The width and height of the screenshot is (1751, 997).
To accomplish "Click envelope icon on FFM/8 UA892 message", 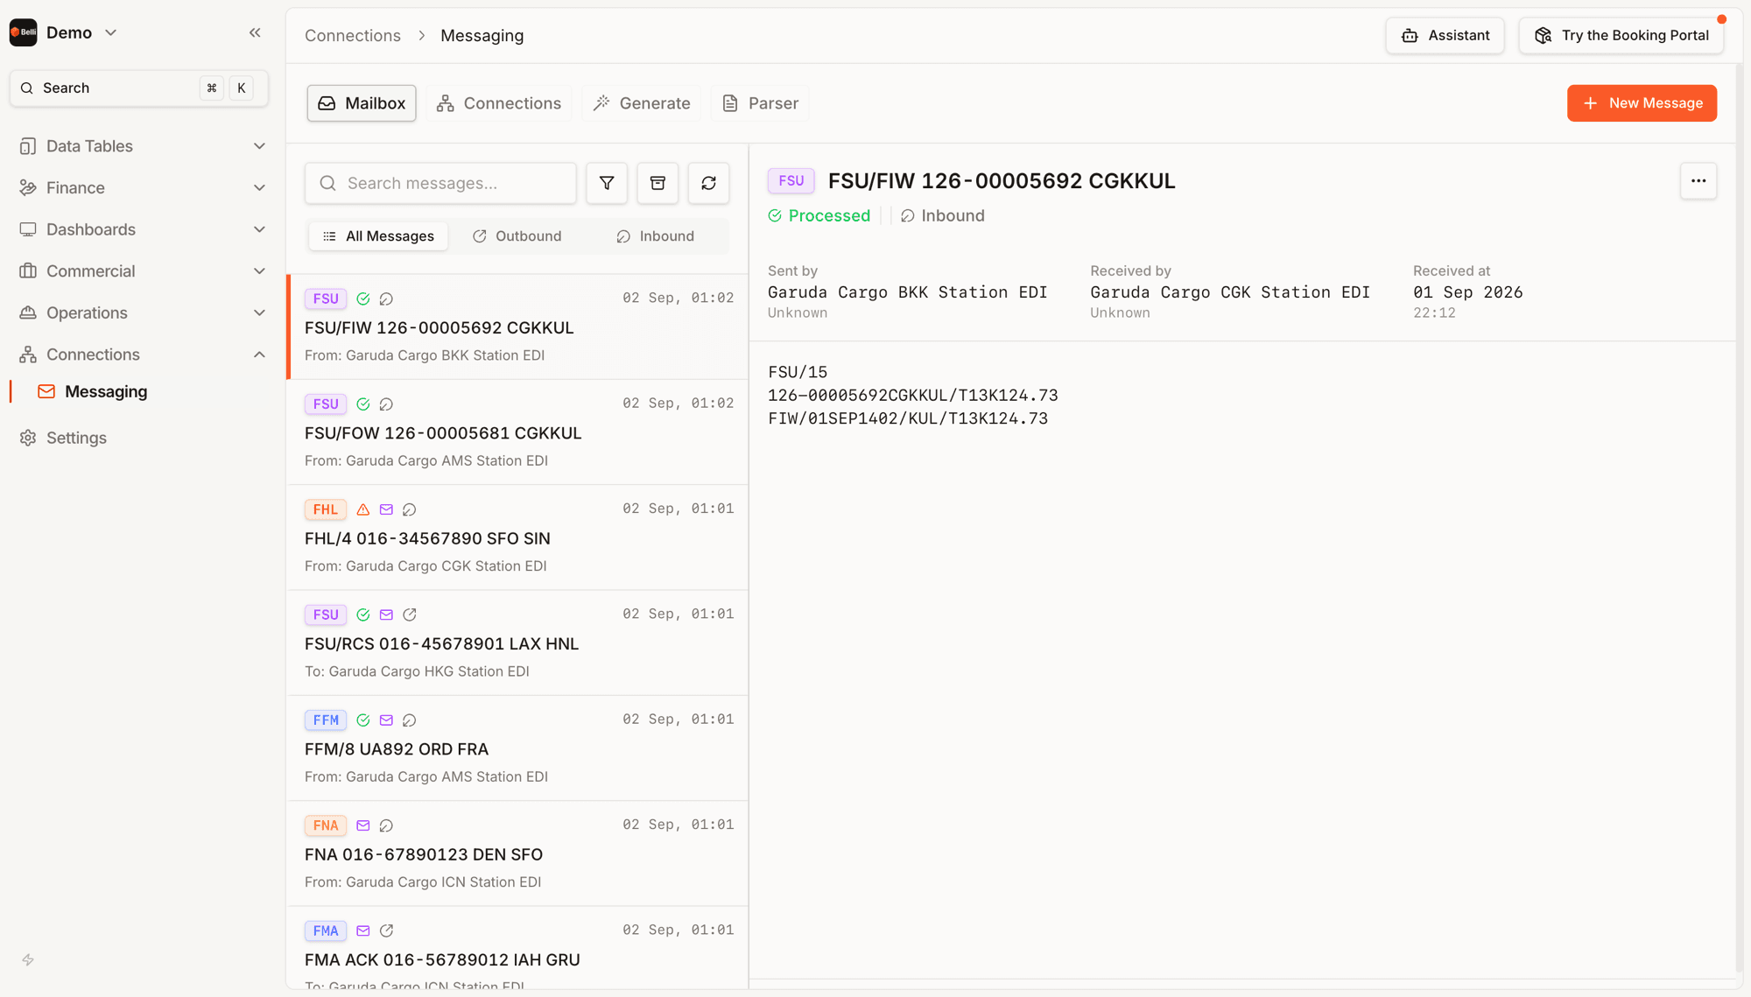I will tap(386, 720).
